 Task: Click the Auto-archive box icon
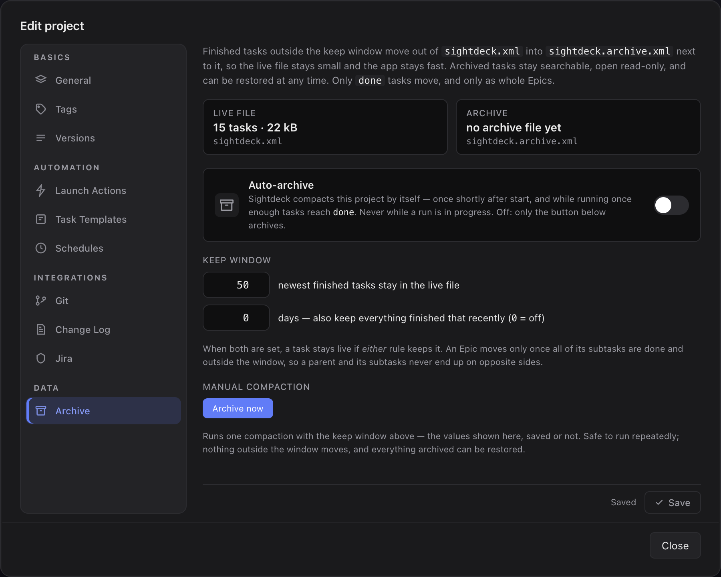coord(227,205)
